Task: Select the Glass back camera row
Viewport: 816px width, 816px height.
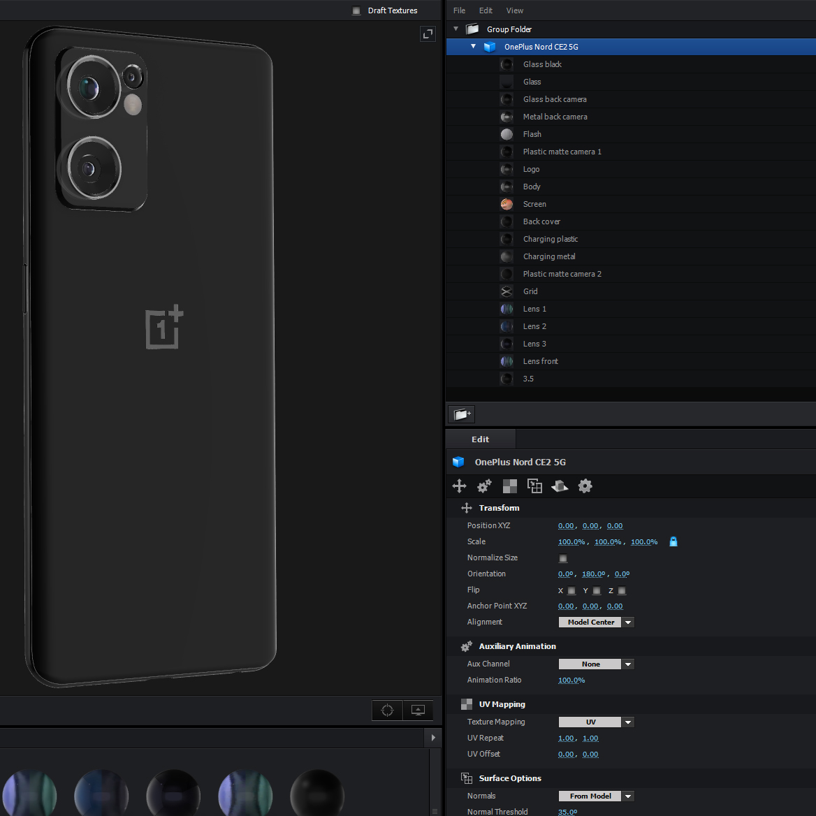Action: (x=631, y=99)
